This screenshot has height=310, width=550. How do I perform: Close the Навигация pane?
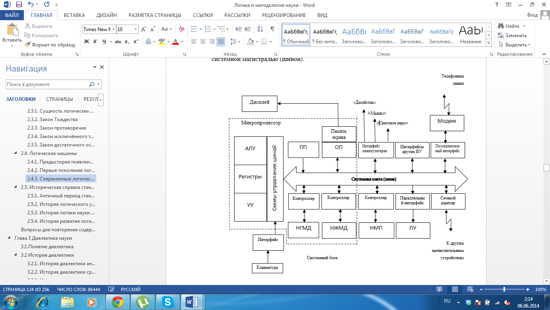pyautogui.click(x=102, y=67)
